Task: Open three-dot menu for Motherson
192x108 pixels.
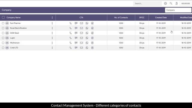Action: [52, 43]
